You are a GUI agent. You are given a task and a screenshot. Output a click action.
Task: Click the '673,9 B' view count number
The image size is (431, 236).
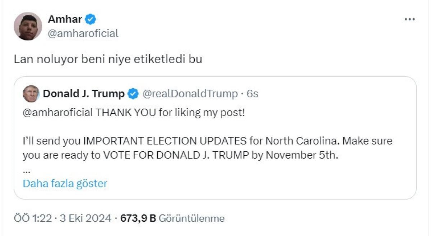[x=138, y=218]
